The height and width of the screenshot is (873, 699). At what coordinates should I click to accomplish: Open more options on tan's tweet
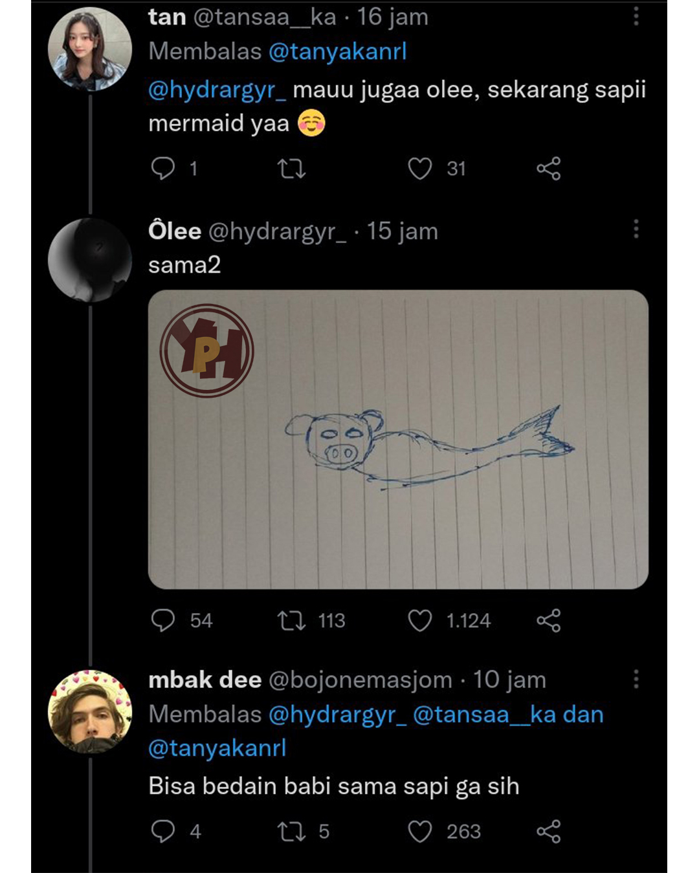(636, 16)
